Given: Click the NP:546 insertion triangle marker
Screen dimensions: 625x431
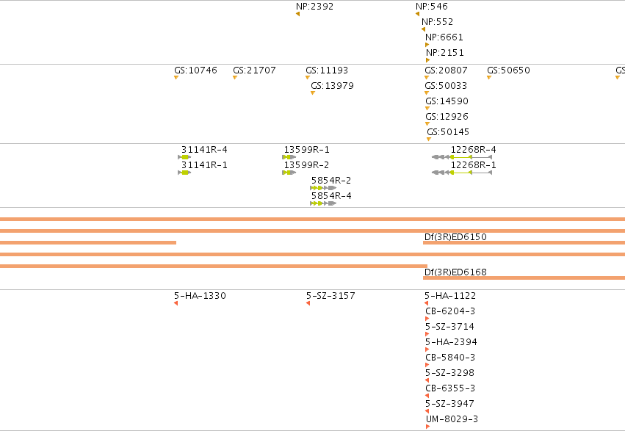Looking at the screenshot, I should click(x=417, y=14).
